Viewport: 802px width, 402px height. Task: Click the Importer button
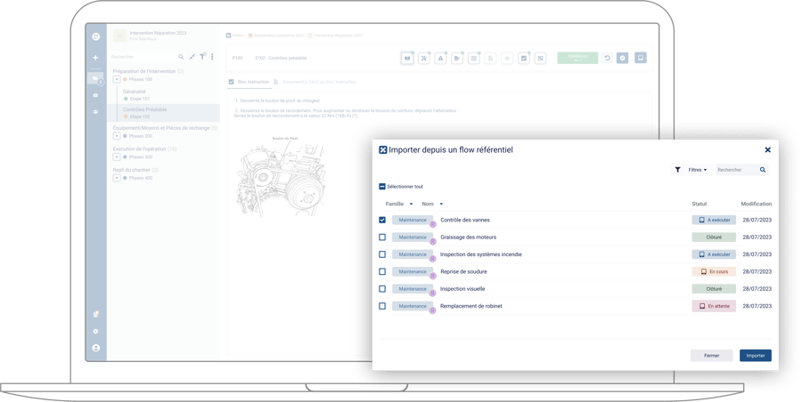(x=756, y=356)
